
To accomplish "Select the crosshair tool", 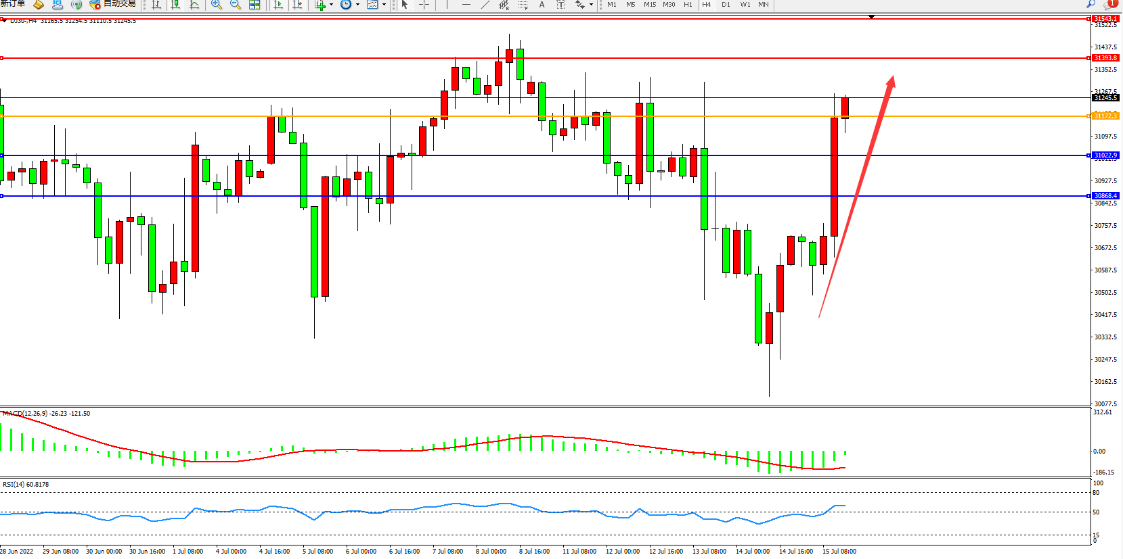I will (x=424, y=5).
